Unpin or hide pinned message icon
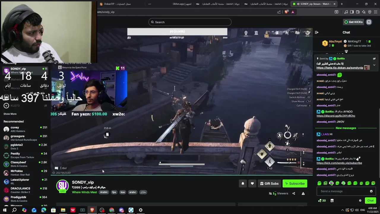The width and height of the screenshot is (380, 214). [374, 59]
